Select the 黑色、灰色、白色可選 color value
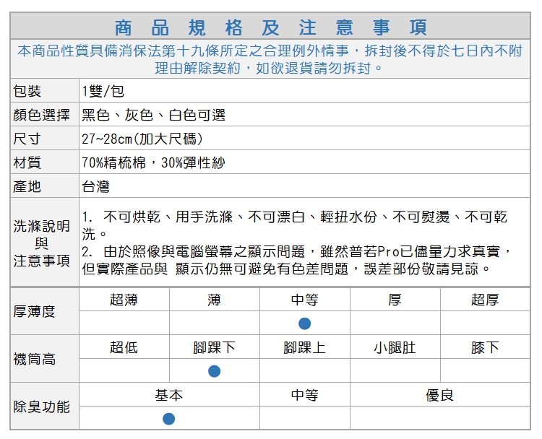 point(154,115)
